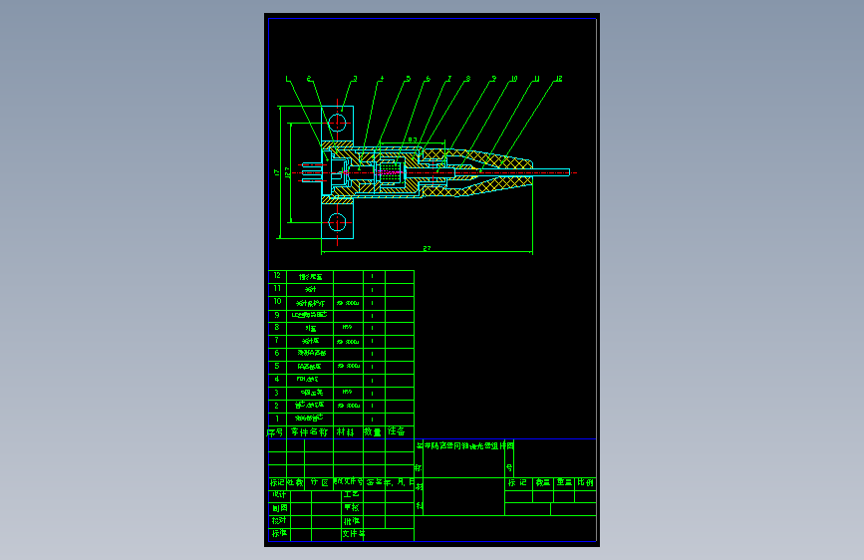Click the 校对 label in the title block
The height and width of the screenshot is (560, 864).
(279, 520)
